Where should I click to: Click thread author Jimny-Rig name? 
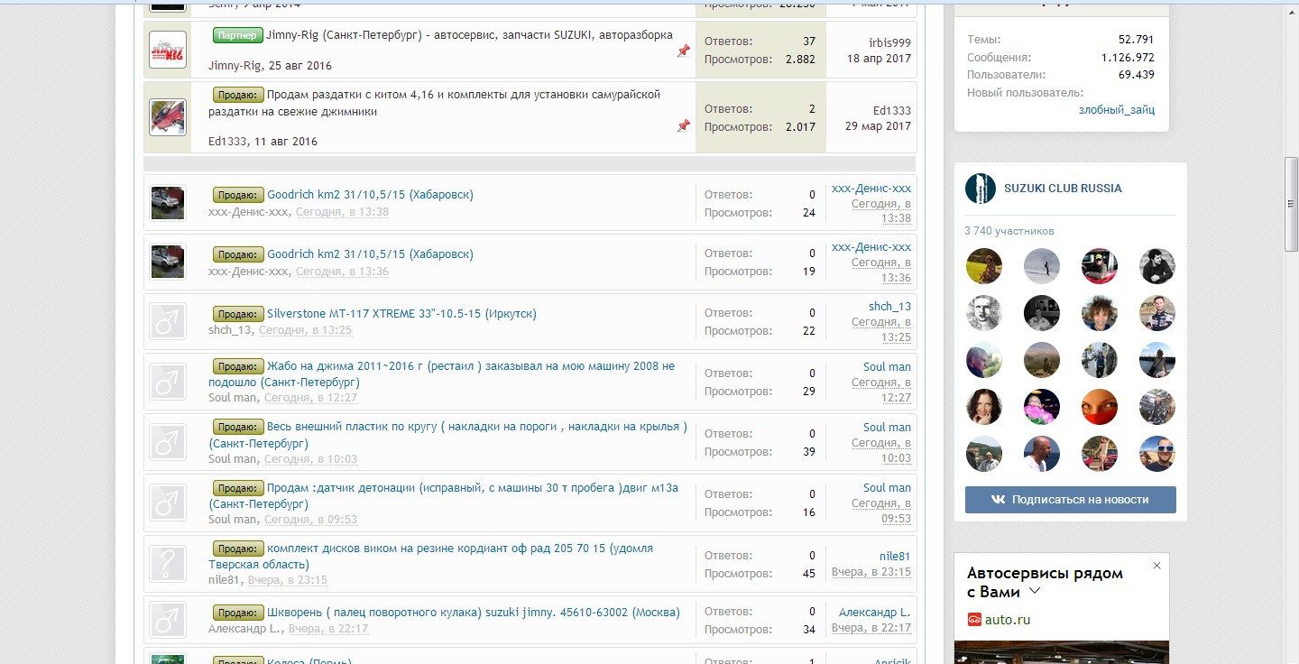click(235, 66)
